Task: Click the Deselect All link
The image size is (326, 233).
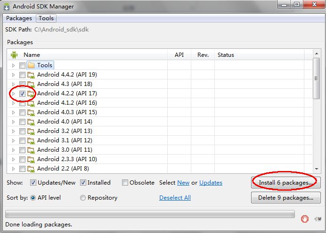Action: [x=175, y=198]
